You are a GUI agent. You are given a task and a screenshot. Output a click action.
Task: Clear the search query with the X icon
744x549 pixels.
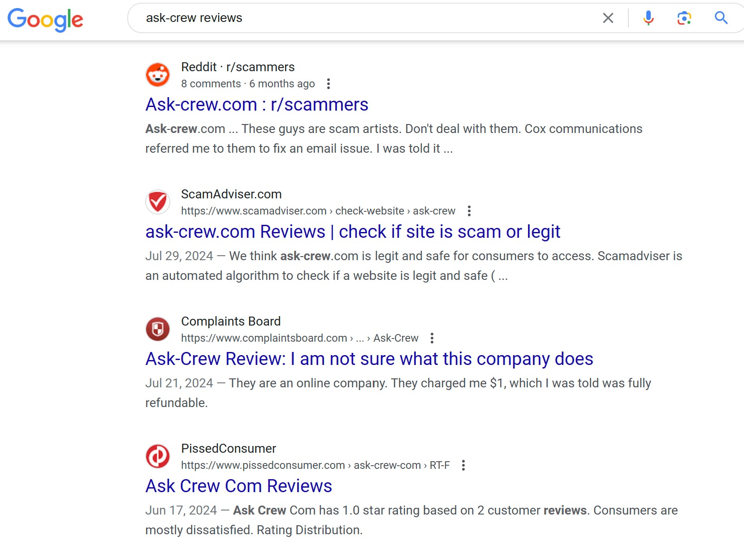pyautogui.click(x=608, y=18)
